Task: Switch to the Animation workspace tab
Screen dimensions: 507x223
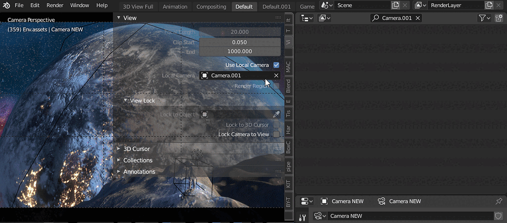Action: pyautogui.click(x=175, y=6)
